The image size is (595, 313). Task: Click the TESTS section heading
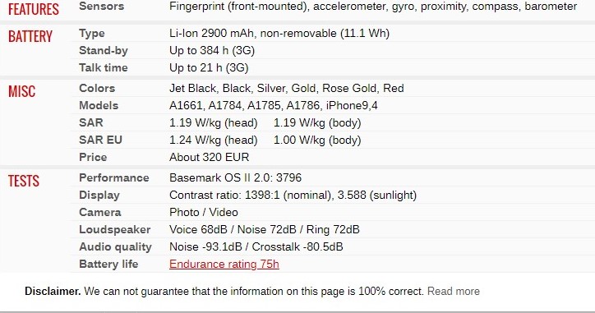pyautogui.click(x=24, y=181)
